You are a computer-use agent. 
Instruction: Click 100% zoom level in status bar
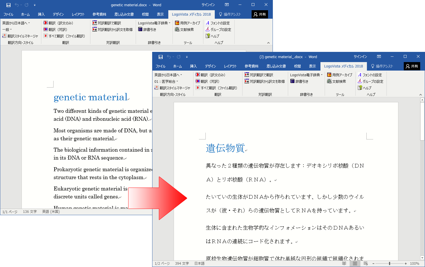click(415, 264)
